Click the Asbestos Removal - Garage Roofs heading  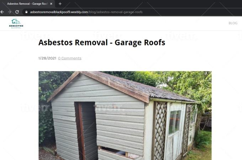click(102, 43)
